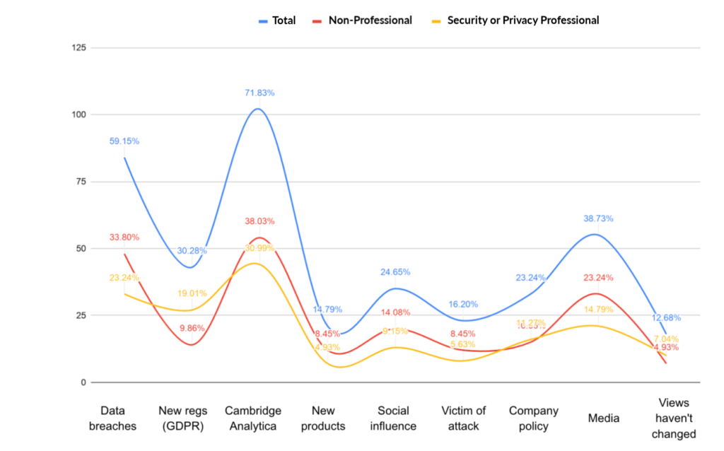724x451 pixels.
Task: Click the 125 value on the y-axis
Action: pyautogui.click(x=78, y=47)
